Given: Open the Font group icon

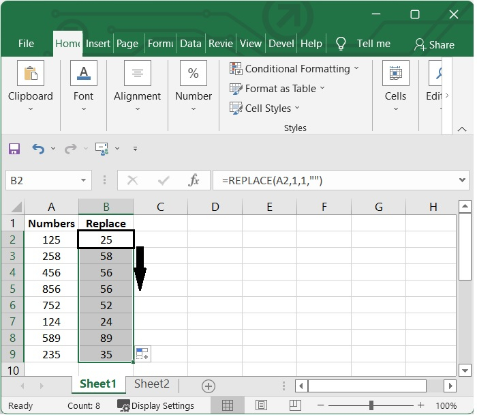Looking at the screenshot, I should point(84,73).
